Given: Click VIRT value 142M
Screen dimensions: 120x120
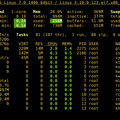Looking at the screenshot, I should coord(23,53).
